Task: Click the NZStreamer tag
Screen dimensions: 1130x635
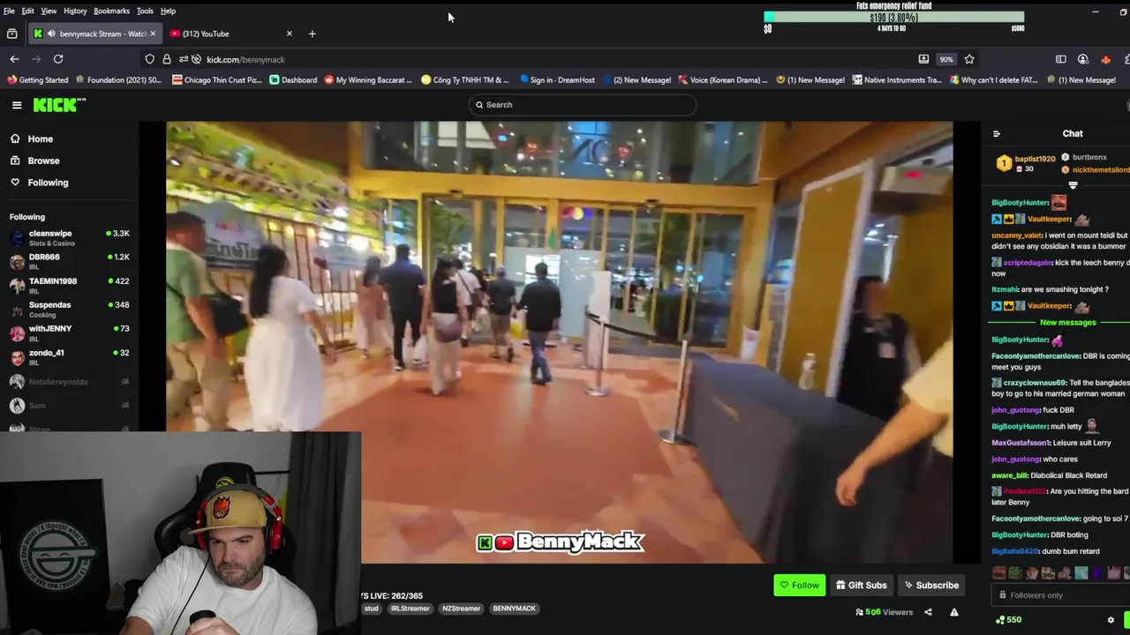Action: [461, 609]
